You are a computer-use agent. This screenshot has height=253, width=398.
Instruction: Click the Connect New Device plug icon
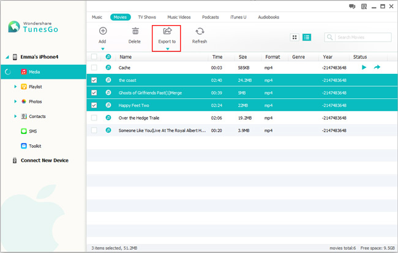coord(15,160)
